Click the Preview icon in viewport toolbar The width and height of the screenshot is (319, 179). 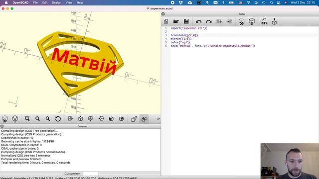(x=4, y=119)
